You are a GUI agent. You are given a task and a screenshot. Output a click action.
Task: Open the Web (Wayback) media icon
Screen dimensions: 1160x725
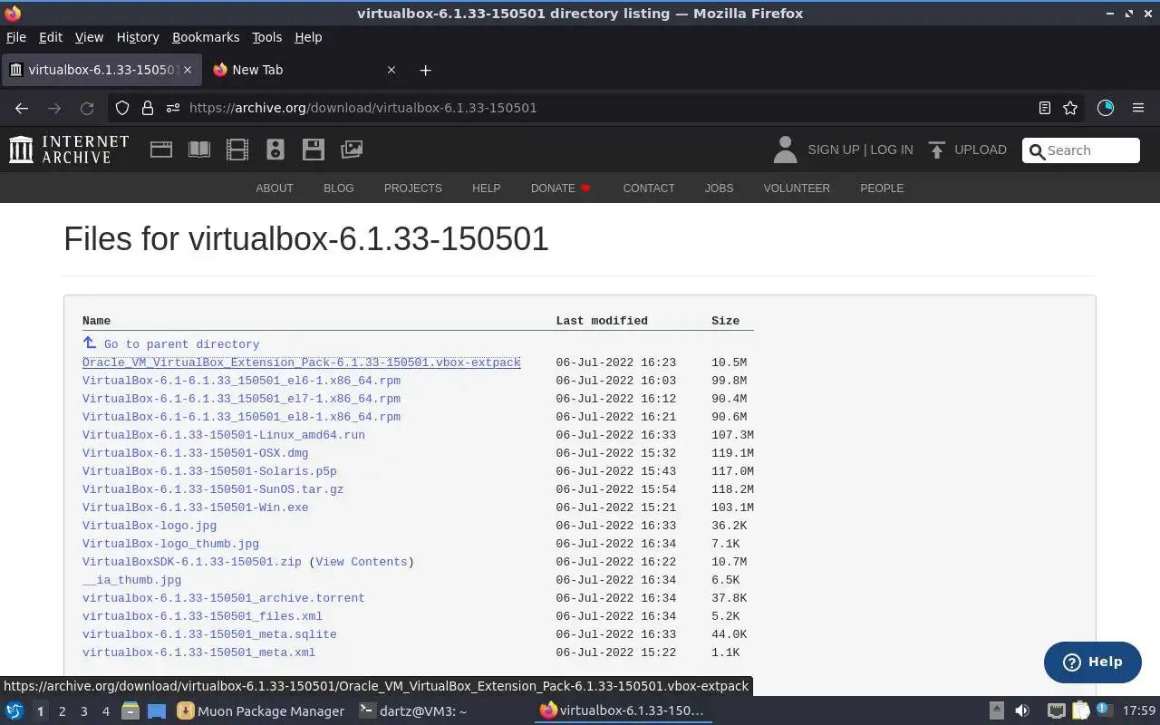[161, 150]
